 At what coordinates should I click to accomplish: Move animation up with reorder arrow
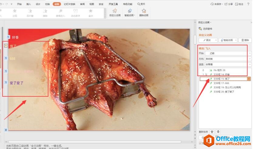point(212,132)
